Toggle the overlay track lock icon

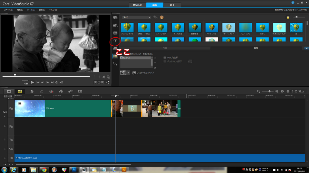click(x=5, y=126)
